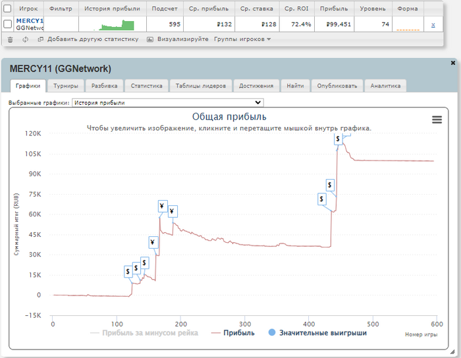This screenshot has height=358, width=461.
Task: Click the Общая прибыль chart title
Action: 229,116
